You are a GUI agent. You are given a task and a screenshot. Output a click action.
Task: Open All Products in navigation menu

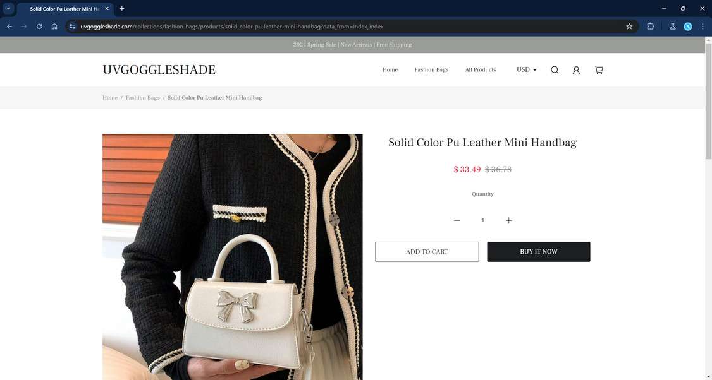pyautogui.click(x=481, y=70)
